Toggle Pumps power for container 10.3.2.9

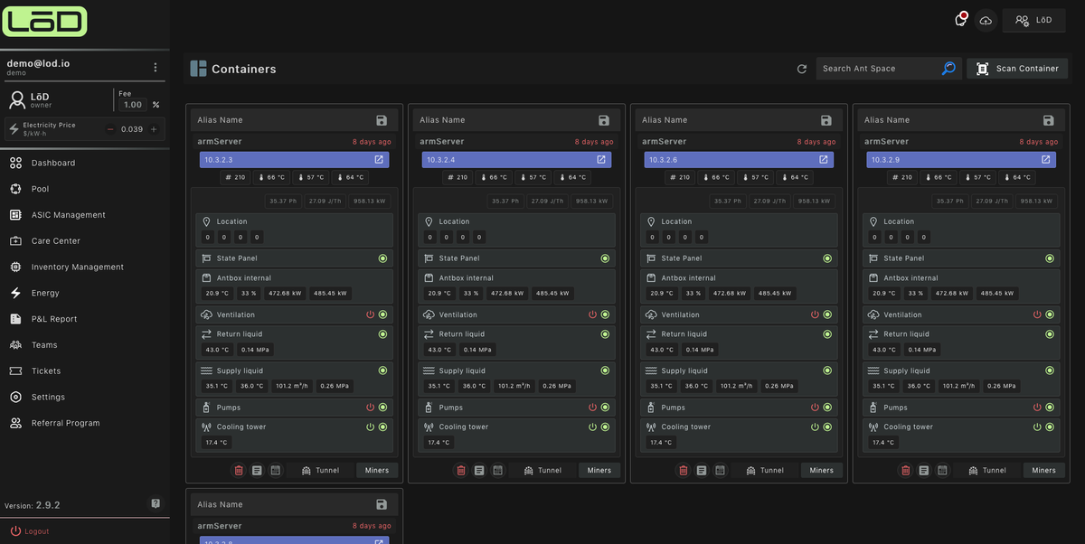pyautogui.click(x=1037, y=408)
